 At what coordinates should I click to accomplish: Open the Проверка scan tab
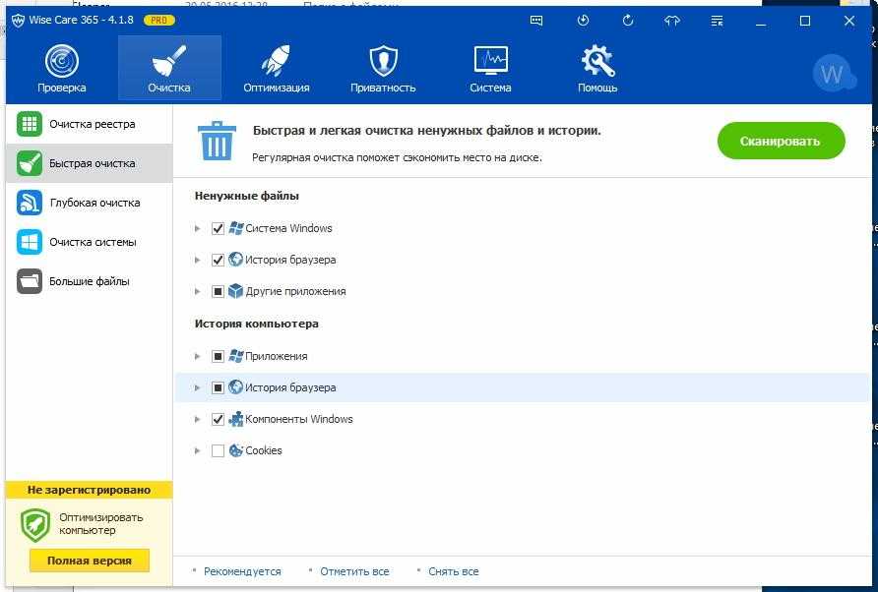62,68
